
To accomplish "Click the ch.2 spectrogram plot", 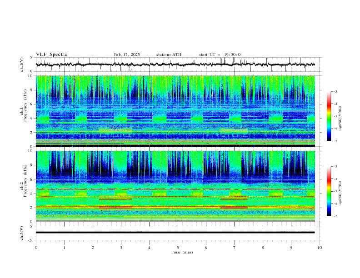I will click(175, 186).
